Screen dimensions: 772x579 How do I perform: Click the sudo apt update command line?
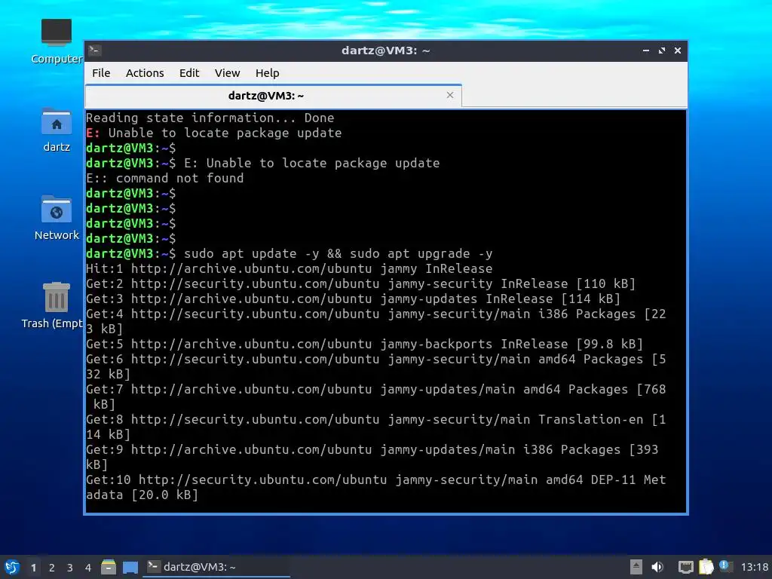coord(289,253)
